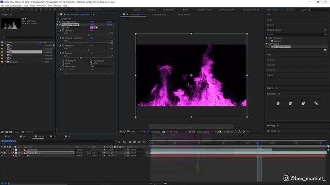This screenshot has width=330, height=185.
Task: Expand the 01 Assets folder
Action: coord(5,62)
